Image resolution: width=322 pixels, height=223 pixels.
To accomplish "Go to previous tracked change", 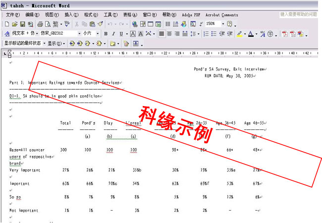I will click(x=72, y=44).
